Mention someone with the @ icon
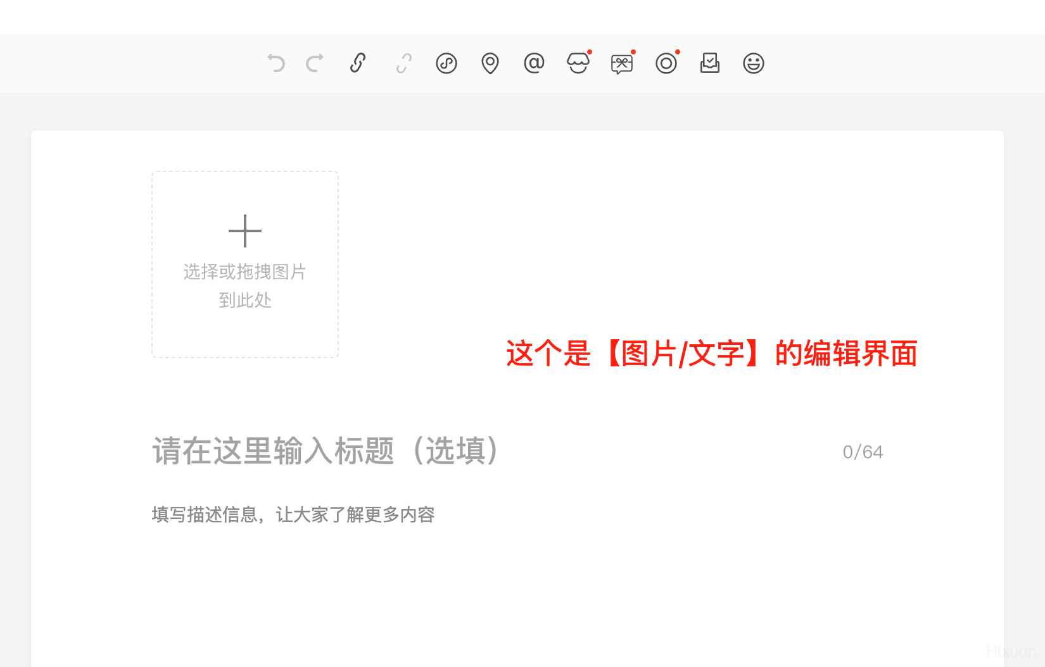This screenshot has height=667, width=1045. (534, 63)
